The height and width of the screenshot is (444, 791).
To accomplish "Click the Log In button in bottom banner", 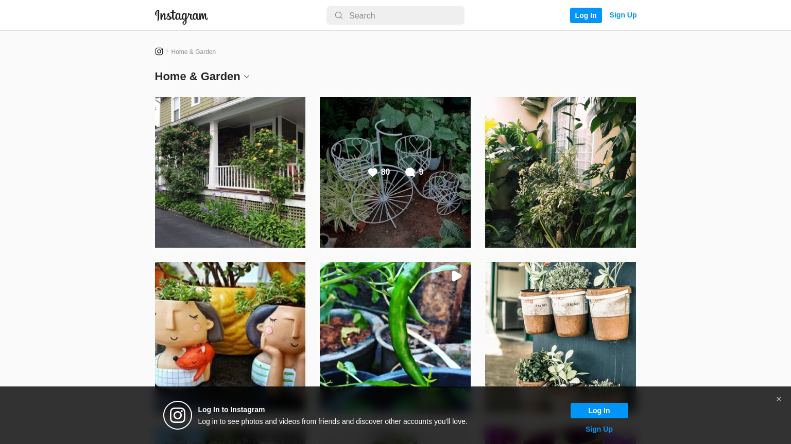I will [x=599, y=411].
